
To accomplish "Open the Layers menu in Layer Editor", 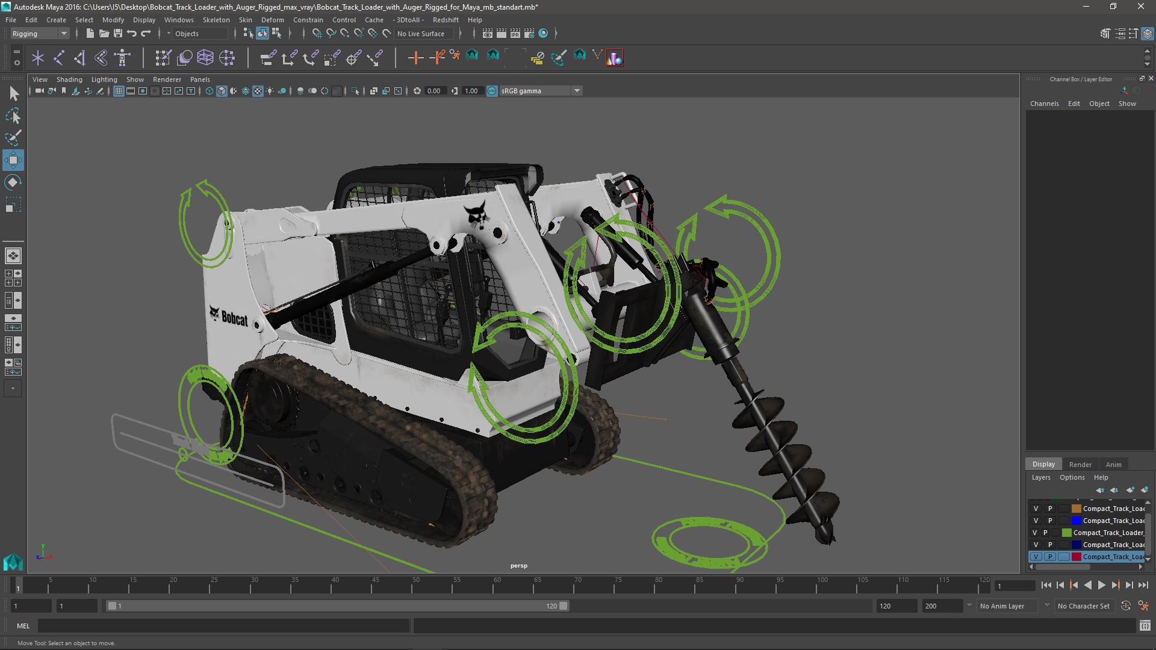I will coord(1041,477).
